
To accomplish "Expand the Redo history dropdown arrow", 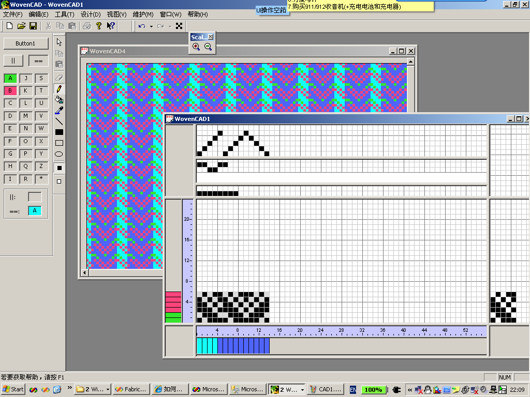I will click(170, 26).
